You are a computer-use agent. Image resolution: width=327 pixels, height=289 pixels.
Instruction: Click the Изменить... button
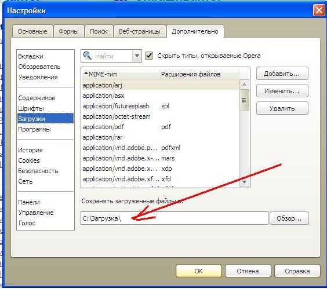(x=282, y=91)
